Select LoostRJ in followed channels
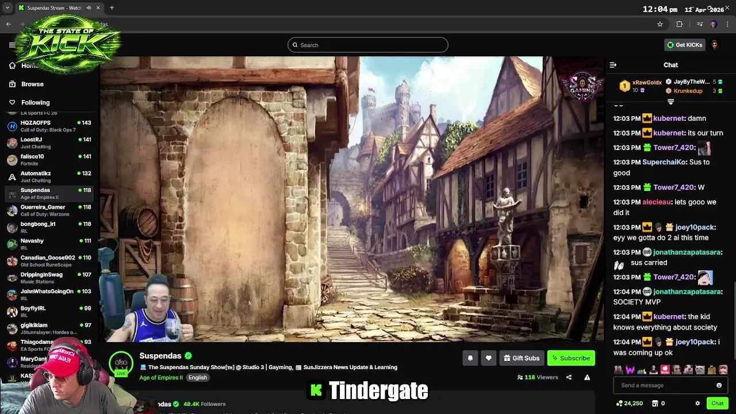The image size is (736, 414). click(49, 143)
